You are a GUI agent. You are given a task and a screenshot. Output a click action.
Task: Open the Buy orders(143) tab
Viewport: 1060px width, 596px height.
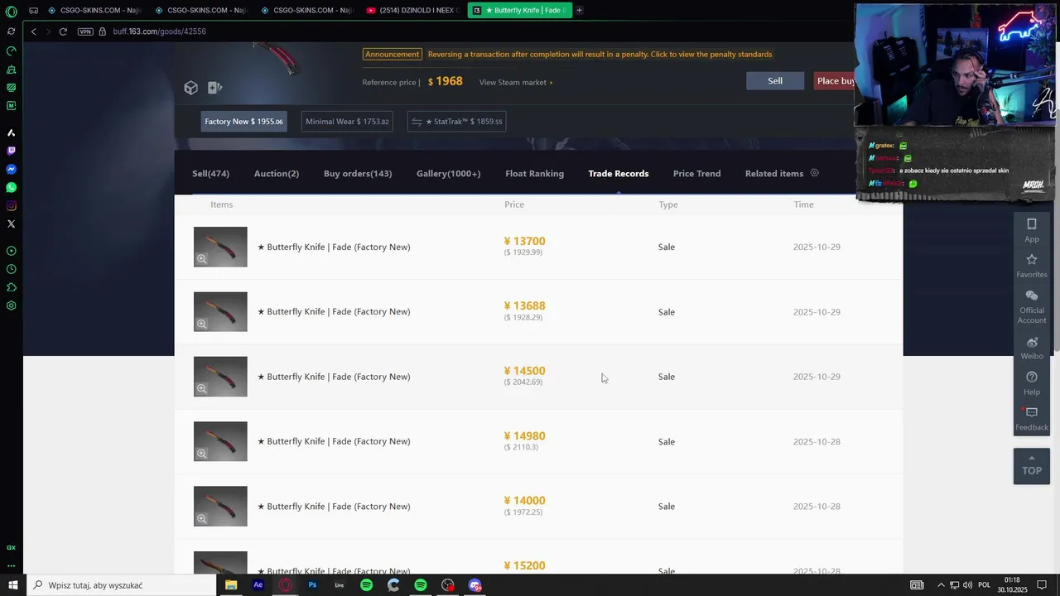(358, 174)
